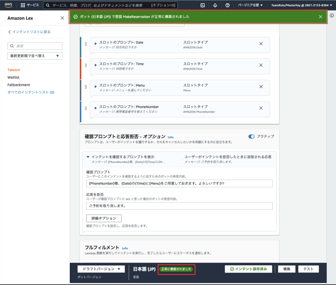Click the 正常に構築されました status badge

tap(176, 269)
